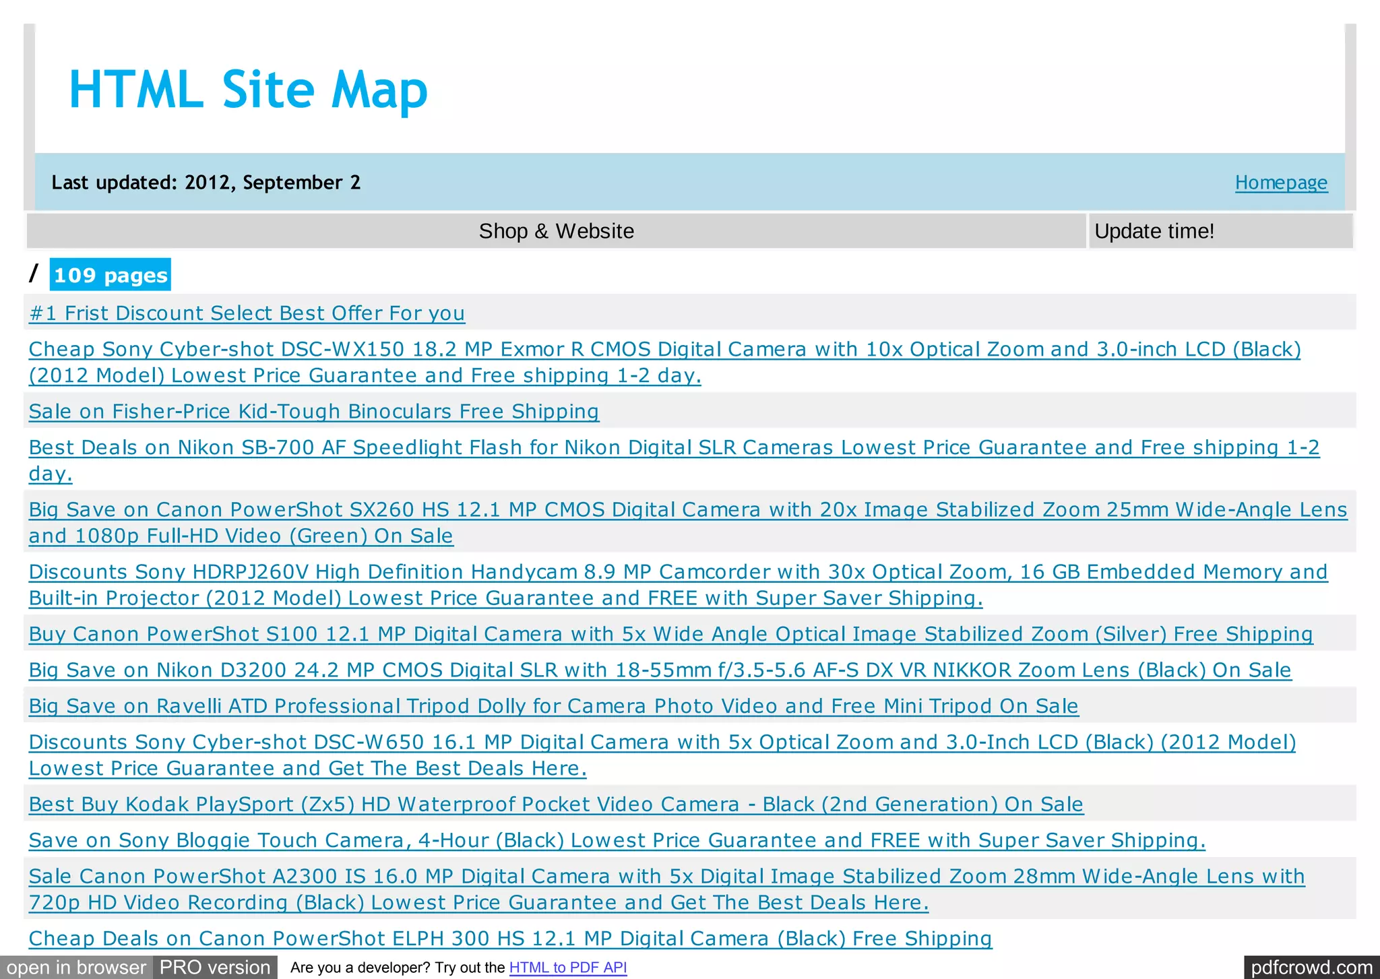Image resolution: width=1380 pixels, height=979 pixels.
Task: Open Ravelli ATD Tripod Dolly link
Action: 553,706
